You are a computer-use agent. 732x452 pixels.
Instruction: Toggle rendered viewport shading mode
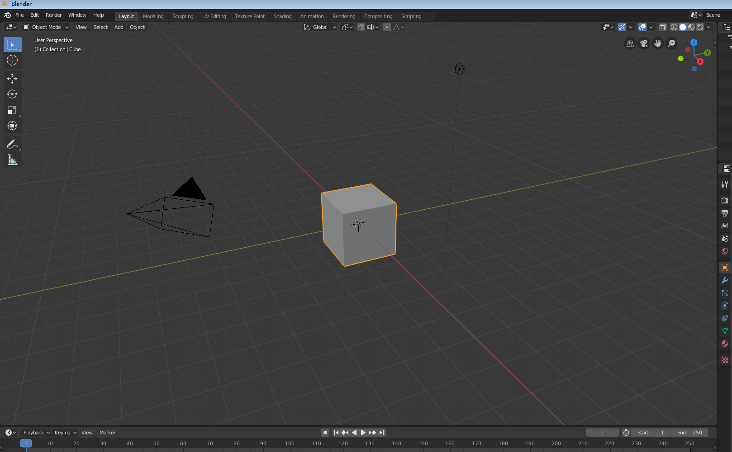click(x=699, y=27)
